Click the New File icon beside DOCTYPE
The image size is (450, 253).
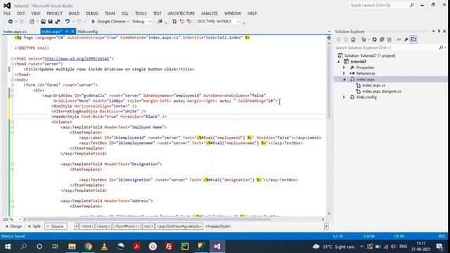coord(174,22)
